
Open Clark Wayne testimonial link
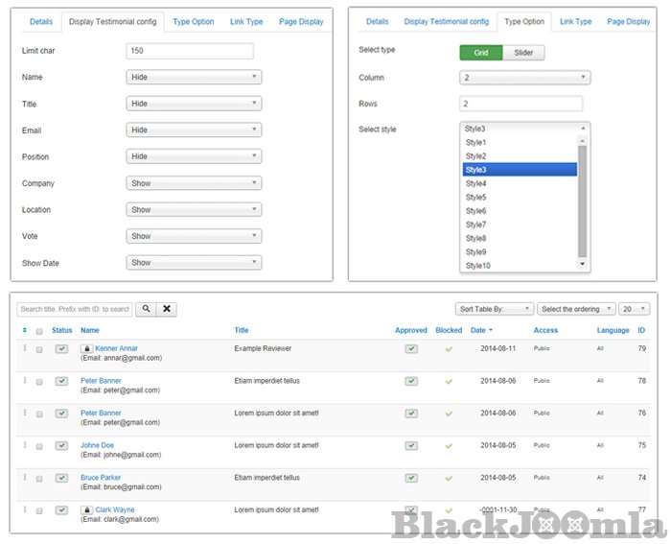[115, 509]
